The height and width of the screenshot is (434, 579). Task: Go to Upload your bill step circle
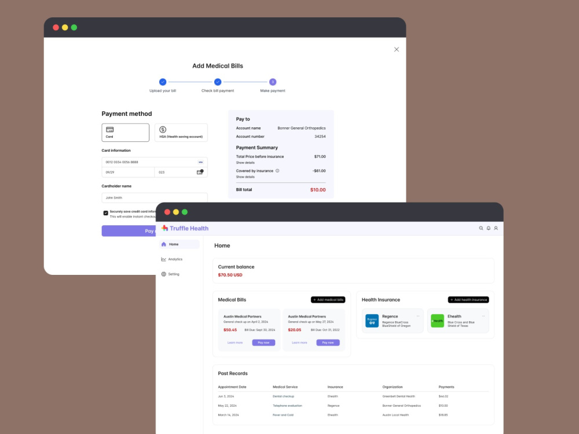click(163, 82)
